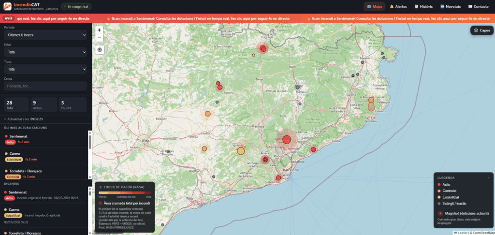Select the grey marker near Vic

300,103
